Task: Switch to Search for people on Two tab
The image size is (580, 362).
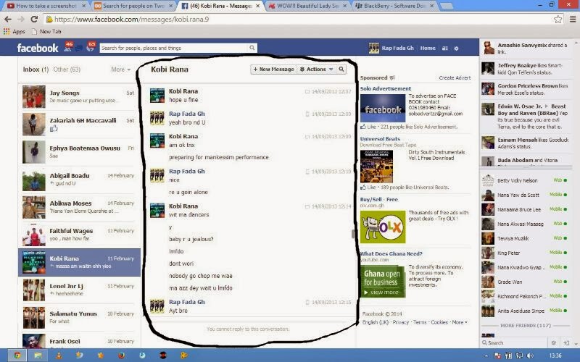Action: 133,6
